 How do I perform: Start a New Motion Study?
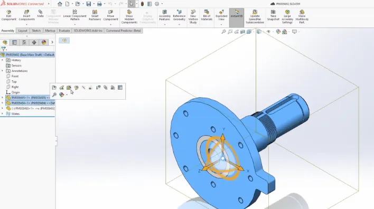pyautogui.click(x=193, y=17)
